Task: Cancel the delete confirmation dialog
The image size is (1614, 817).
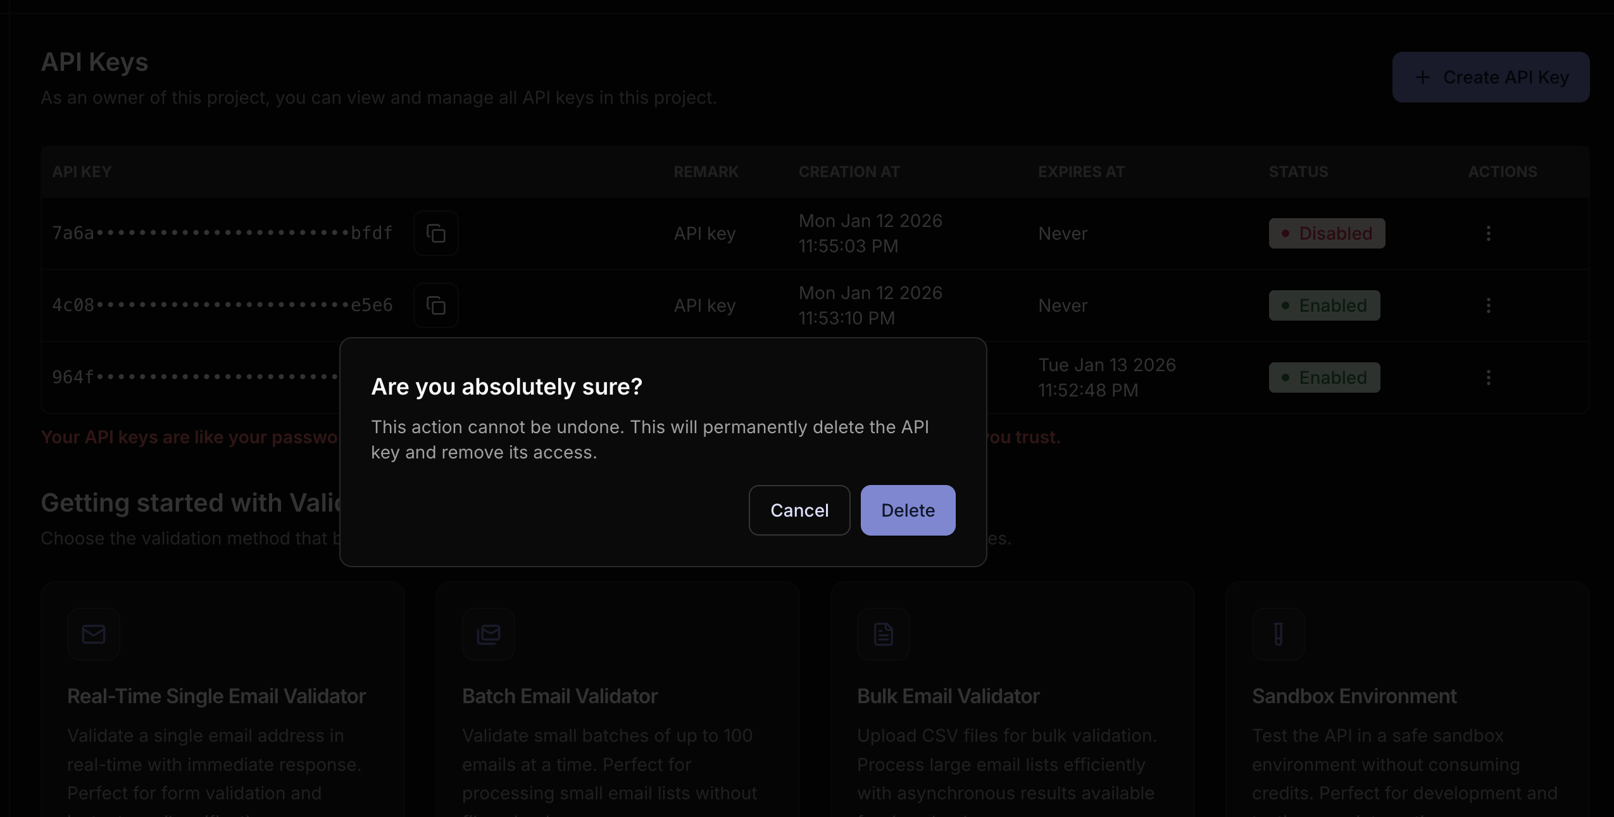Action: tap(799, 510)
